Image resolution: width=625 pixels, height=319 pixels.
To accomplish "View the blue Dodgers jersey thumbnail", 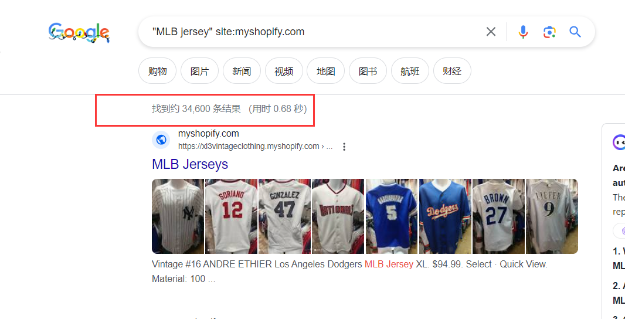I will pos(445,216).
